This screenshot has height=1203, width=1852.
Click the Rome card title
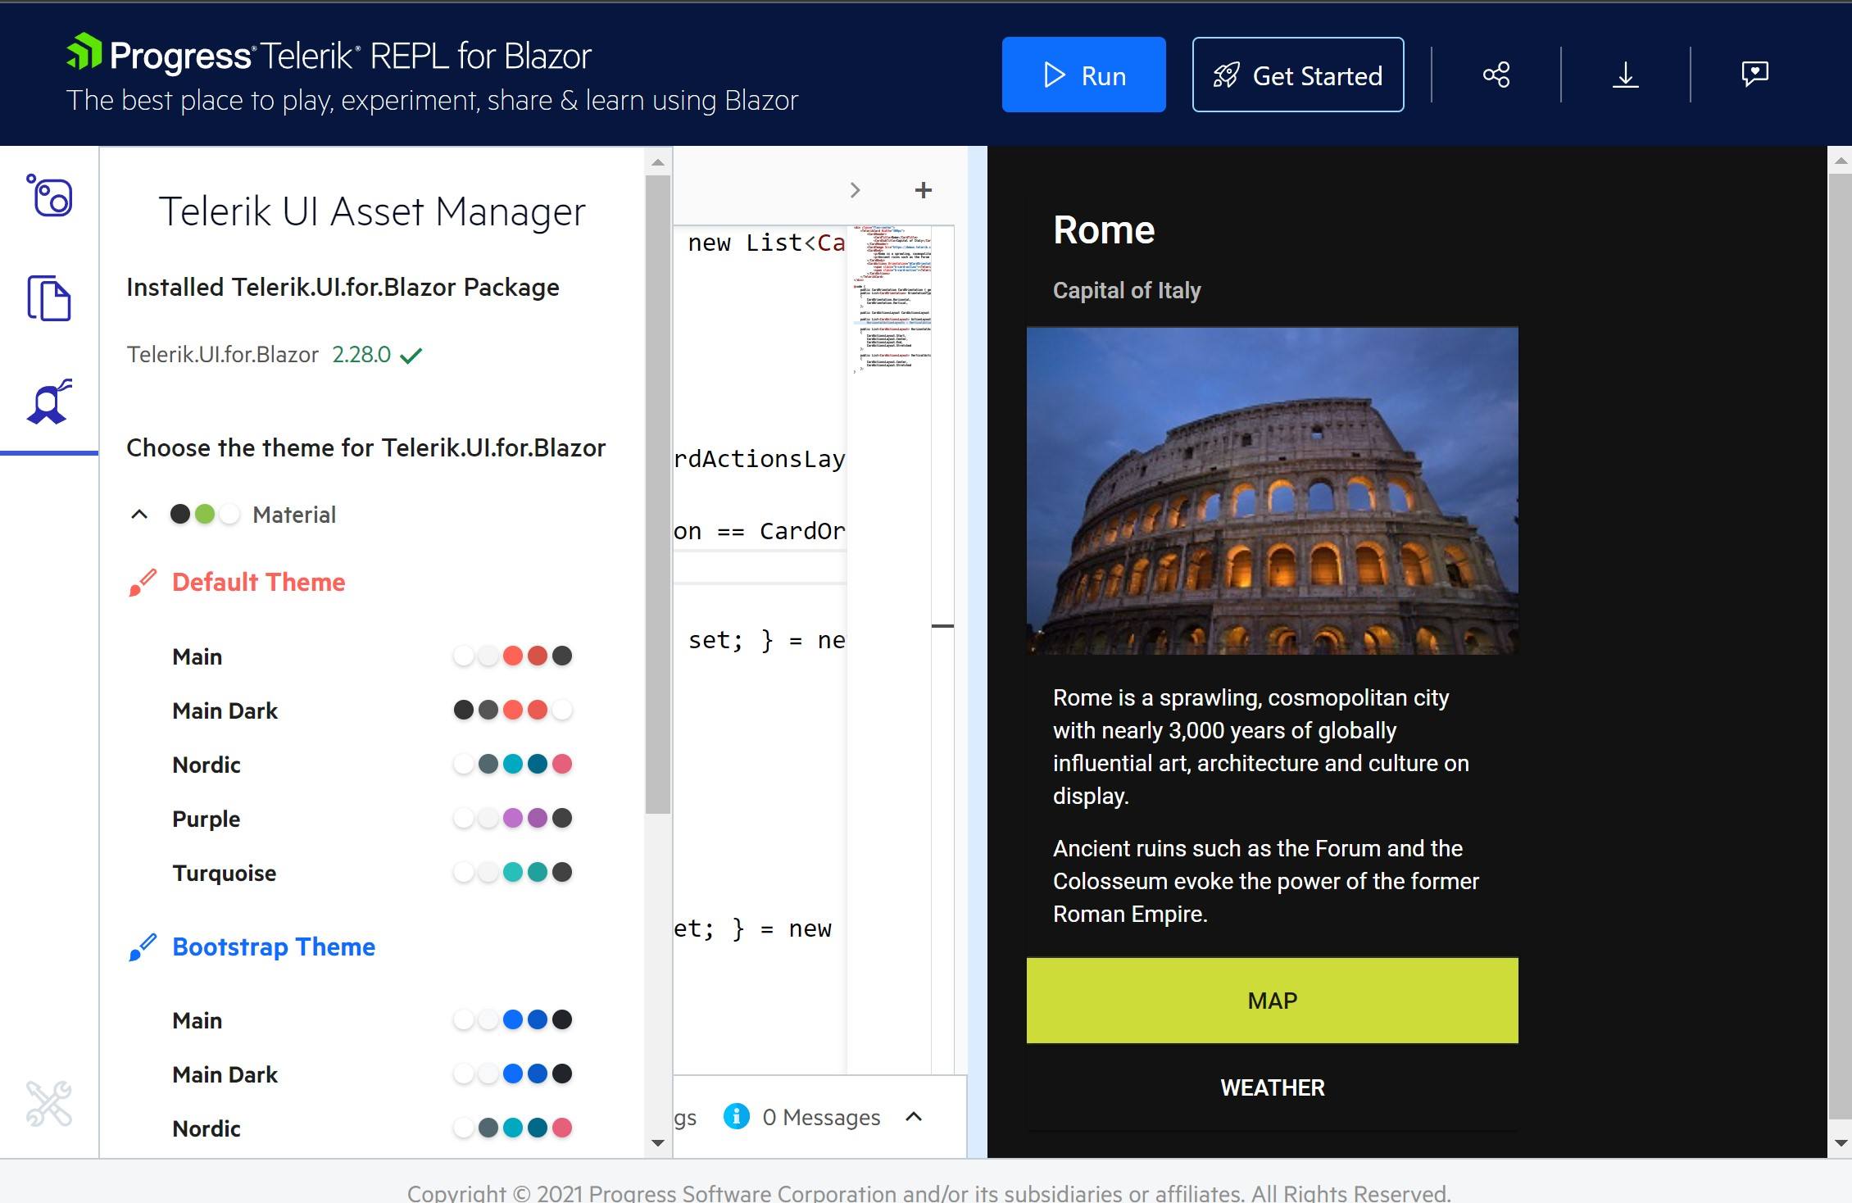[1104, 230]
